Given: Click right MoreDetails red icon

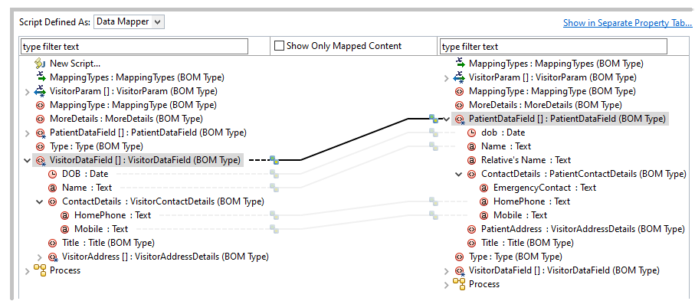Looking at the screenshot, I should 460,105.
